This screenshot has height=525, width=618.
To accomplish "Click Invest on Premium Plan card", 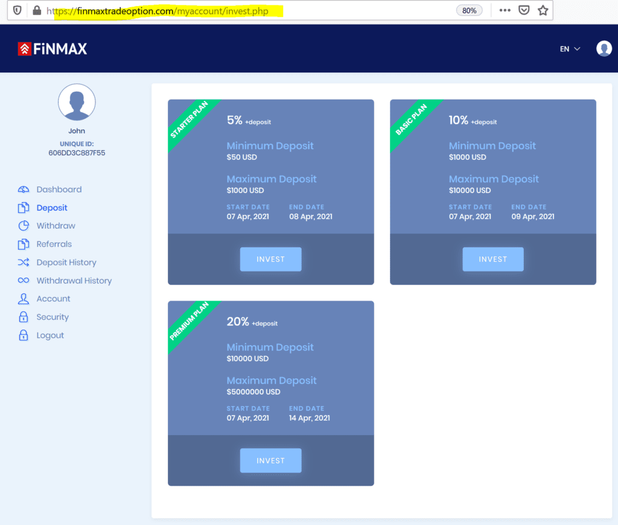I will (271, 460).
